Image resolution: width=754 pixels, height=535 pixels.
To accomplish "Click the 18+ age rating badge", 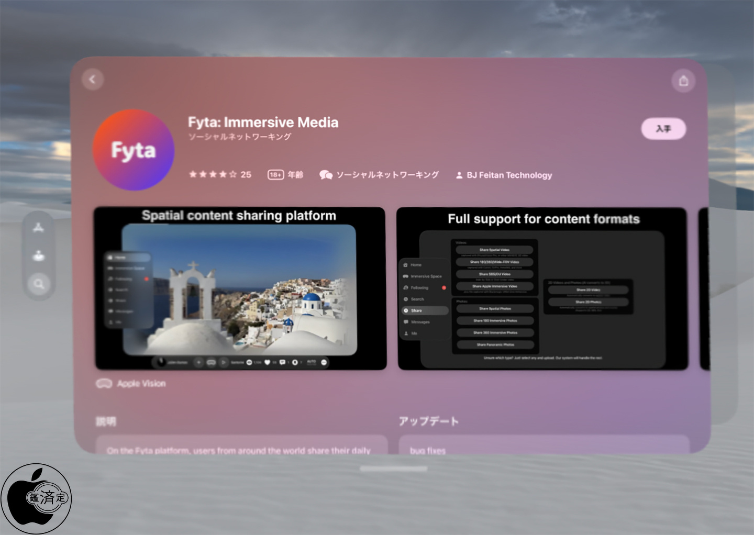I will [276, 175].
